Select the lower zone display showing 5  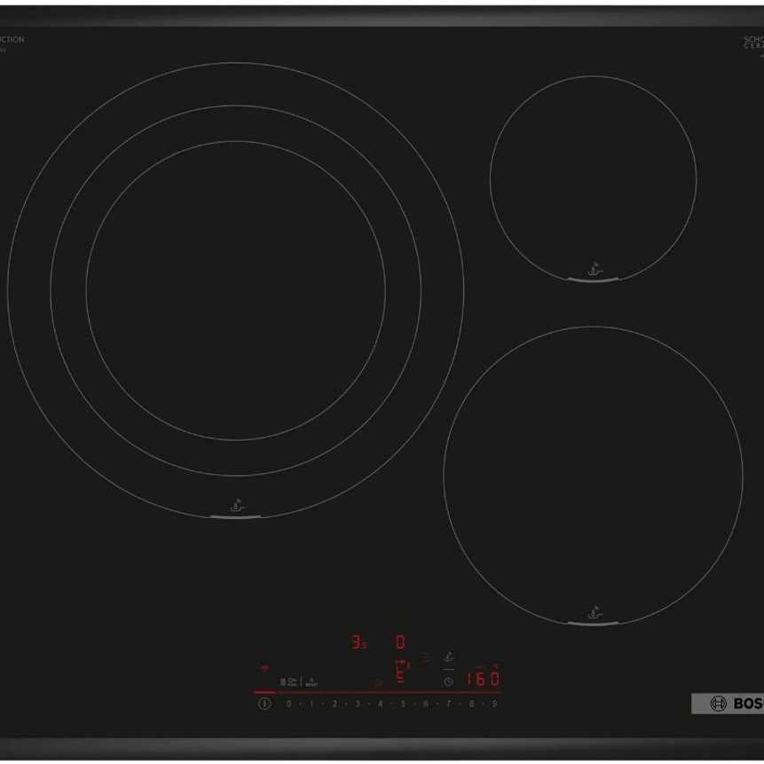tap(400, 677)
